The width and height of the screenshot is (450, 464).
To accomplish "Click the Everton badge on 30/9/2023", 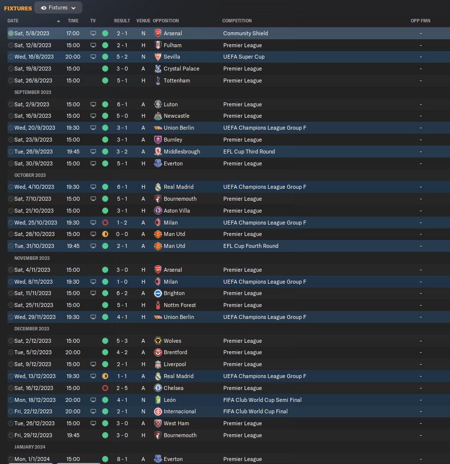I will (x=158, y=163).
